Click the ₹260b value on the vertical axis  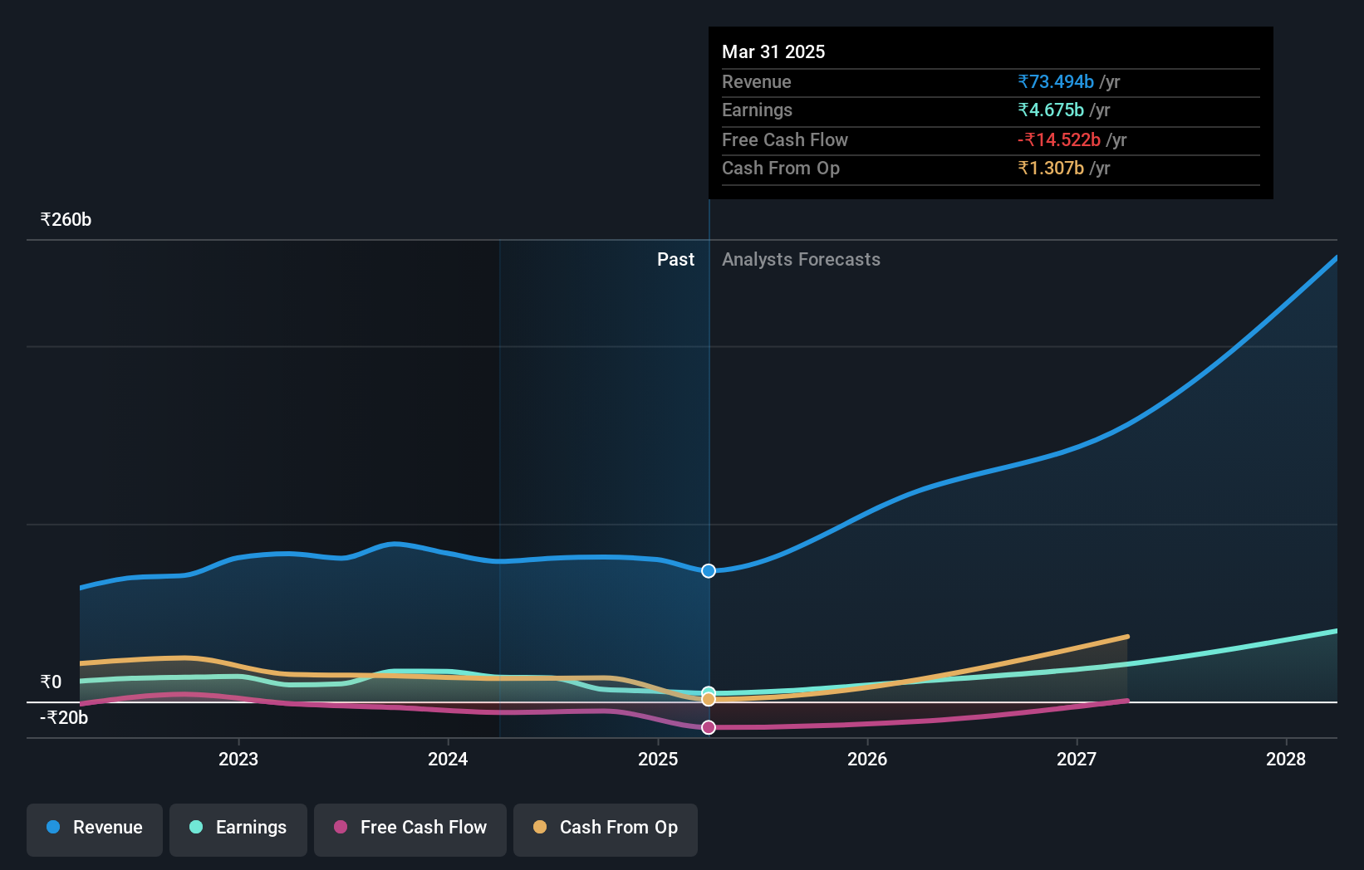(66, 218)
